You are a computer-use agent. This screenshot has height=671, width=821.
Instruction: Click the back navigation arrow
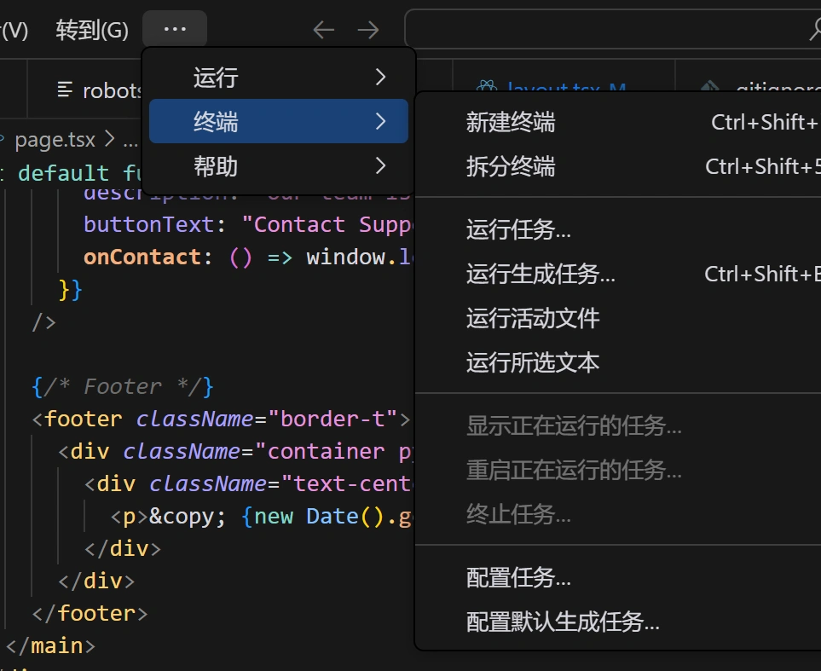(323, 28)
